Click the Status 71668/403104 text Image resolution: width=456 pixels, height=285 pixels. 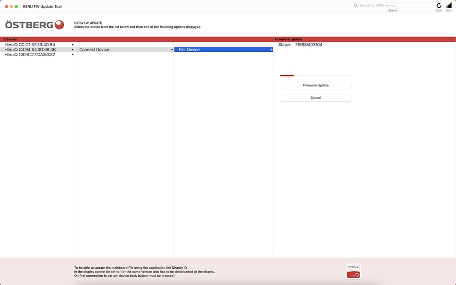click(x=300, y=45)
